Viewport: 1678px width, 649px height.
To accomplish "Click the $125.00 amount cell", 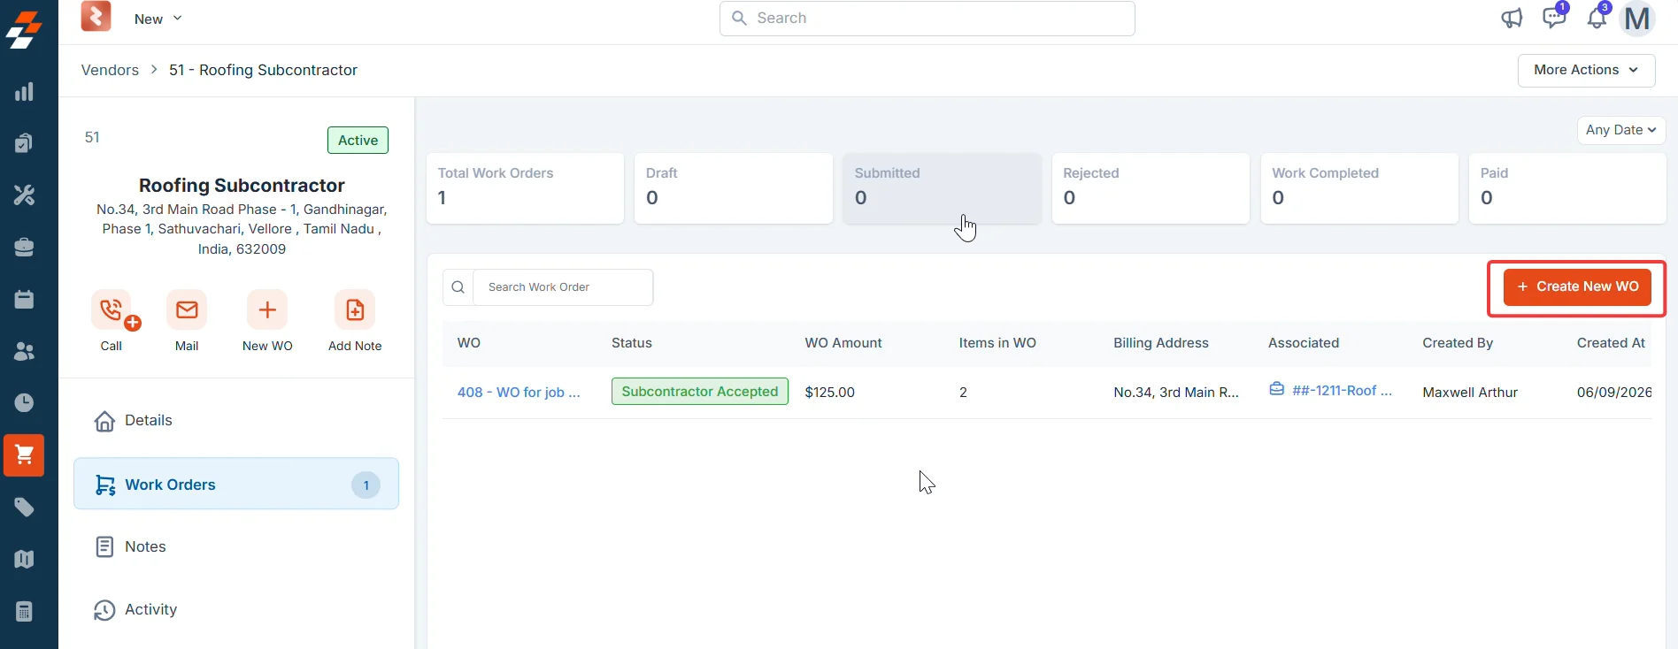I will click(x=830, y=393).
